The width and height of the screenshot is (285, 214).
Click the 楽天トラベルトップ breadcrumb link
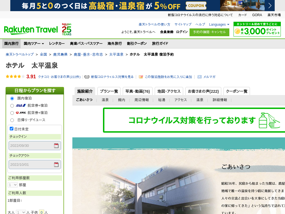[20, 54]
